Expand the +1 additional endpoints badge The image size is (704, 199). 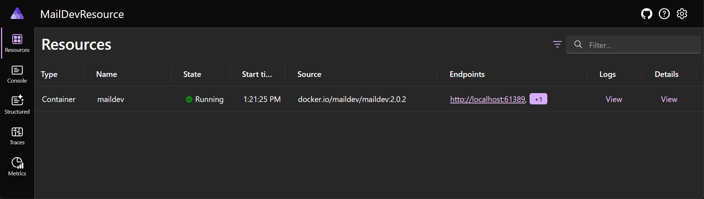point(538,99)
